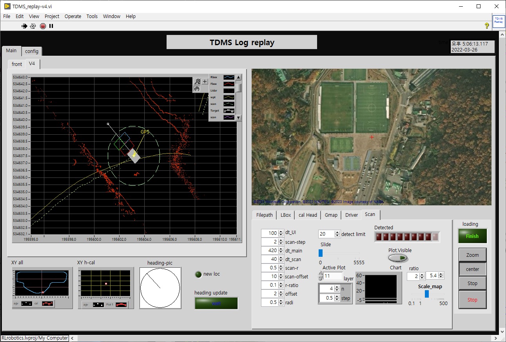Select the hand pan graph tool
Viewport: 506px width, 342px height.
(197, 89)
